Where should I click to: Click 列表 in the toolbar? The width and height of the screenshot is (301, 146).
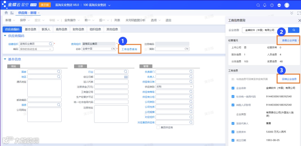117,20
